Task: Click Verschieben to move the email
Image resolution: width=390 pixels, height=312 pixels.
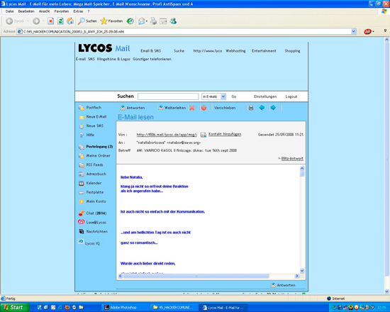Action: (x=225, y=108)
